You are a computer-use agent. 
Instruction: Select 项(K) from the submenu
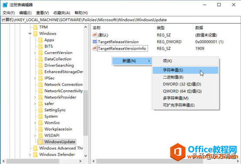[x=185, y=61]
